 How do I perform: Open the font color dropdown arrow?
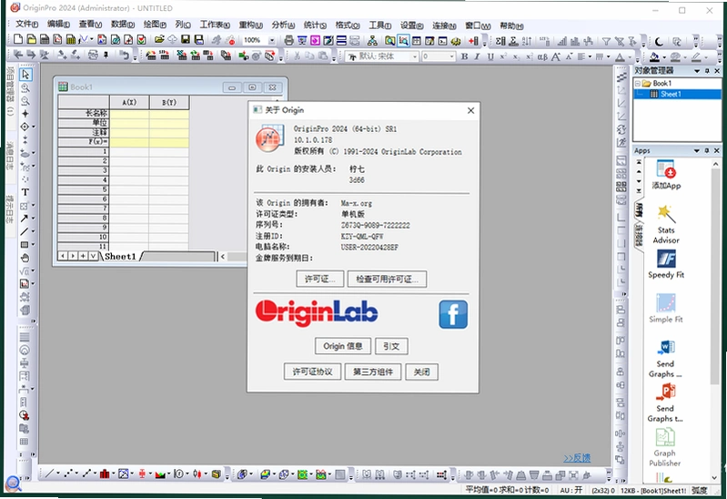[x=630, y=57]
